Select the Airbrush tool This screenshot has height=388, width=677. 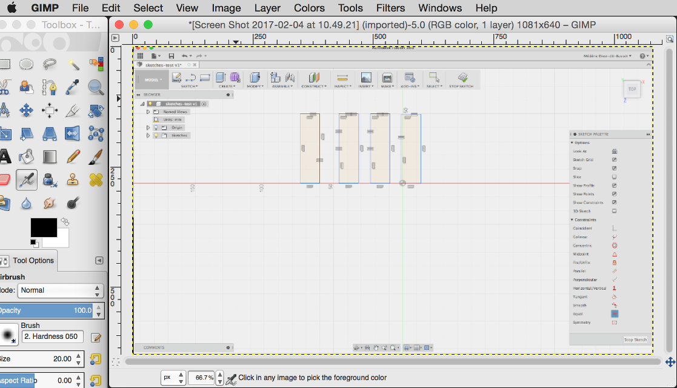click(x=26, y=179)
